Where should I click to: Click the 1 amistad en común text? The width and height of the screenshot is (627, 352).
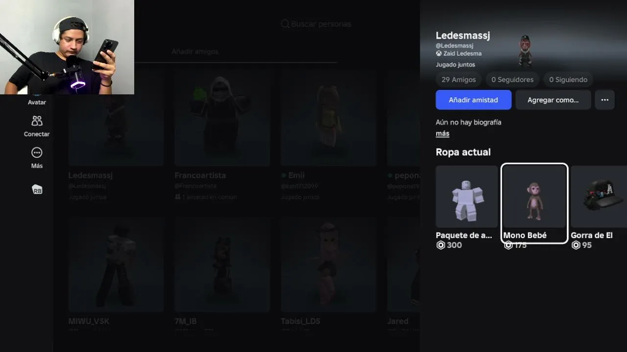click(210, 197)
